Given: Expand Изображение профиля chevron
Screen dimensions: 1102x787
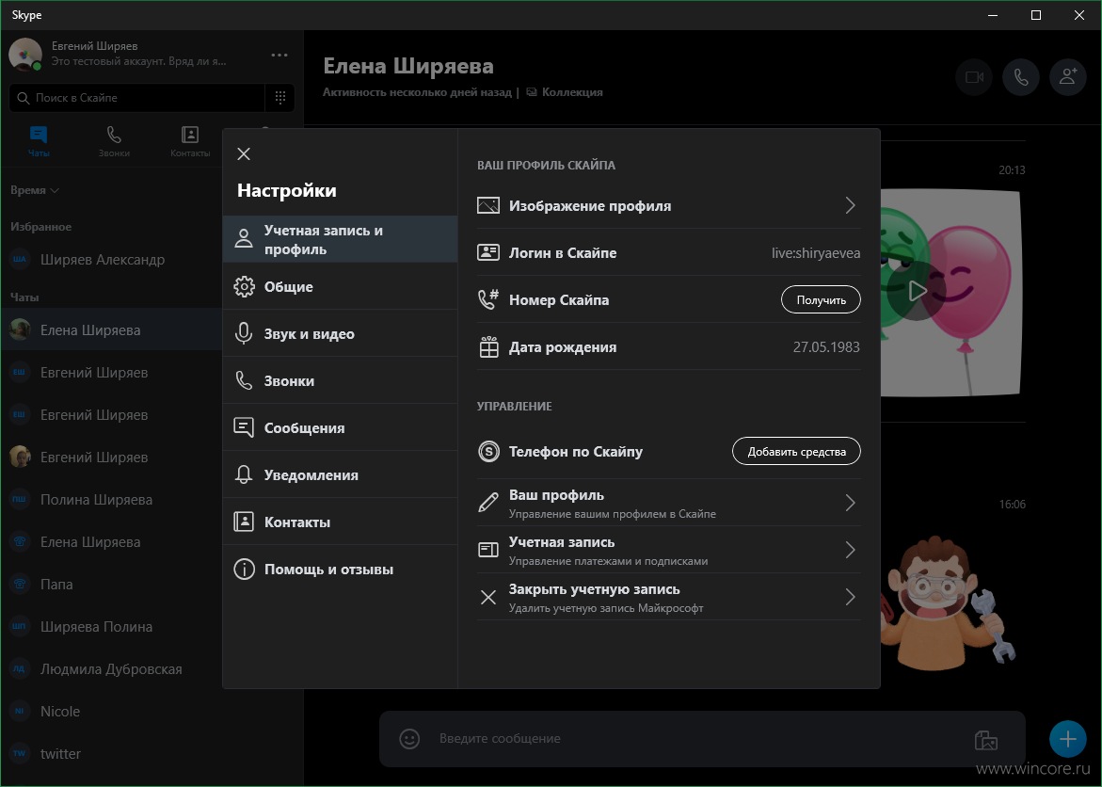Looking at the screenshot, I should [x=851, y=205].
